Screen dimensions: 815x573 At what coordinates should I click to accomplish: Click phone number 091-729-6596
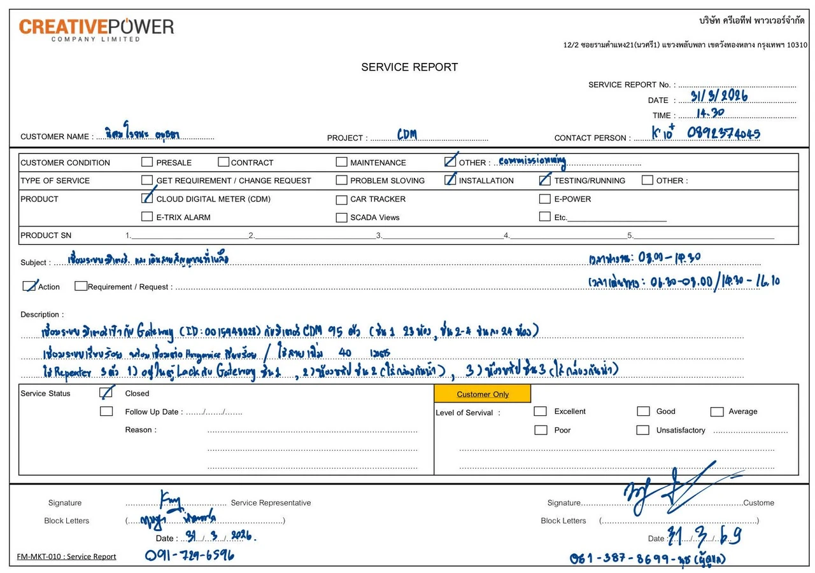coord(190,555)
